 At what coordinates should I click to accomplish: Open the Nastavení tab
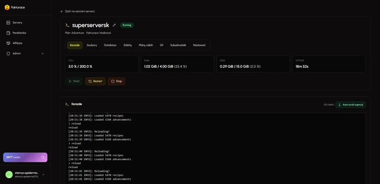click(x=199, y=45)
